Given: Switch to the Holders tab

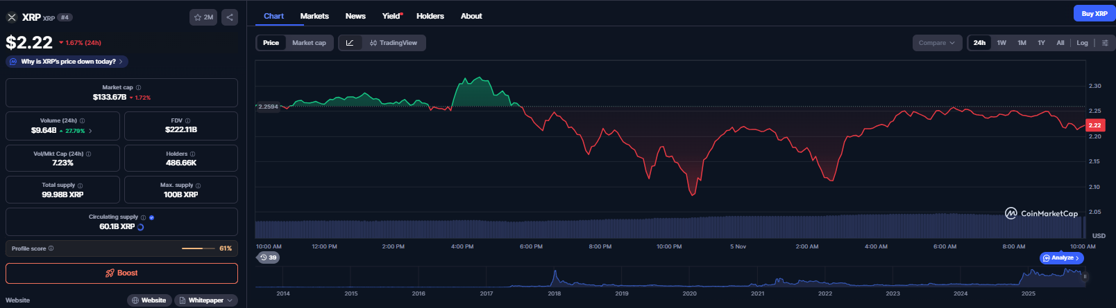Looking at the screenshot, I should tap(430, 16).
